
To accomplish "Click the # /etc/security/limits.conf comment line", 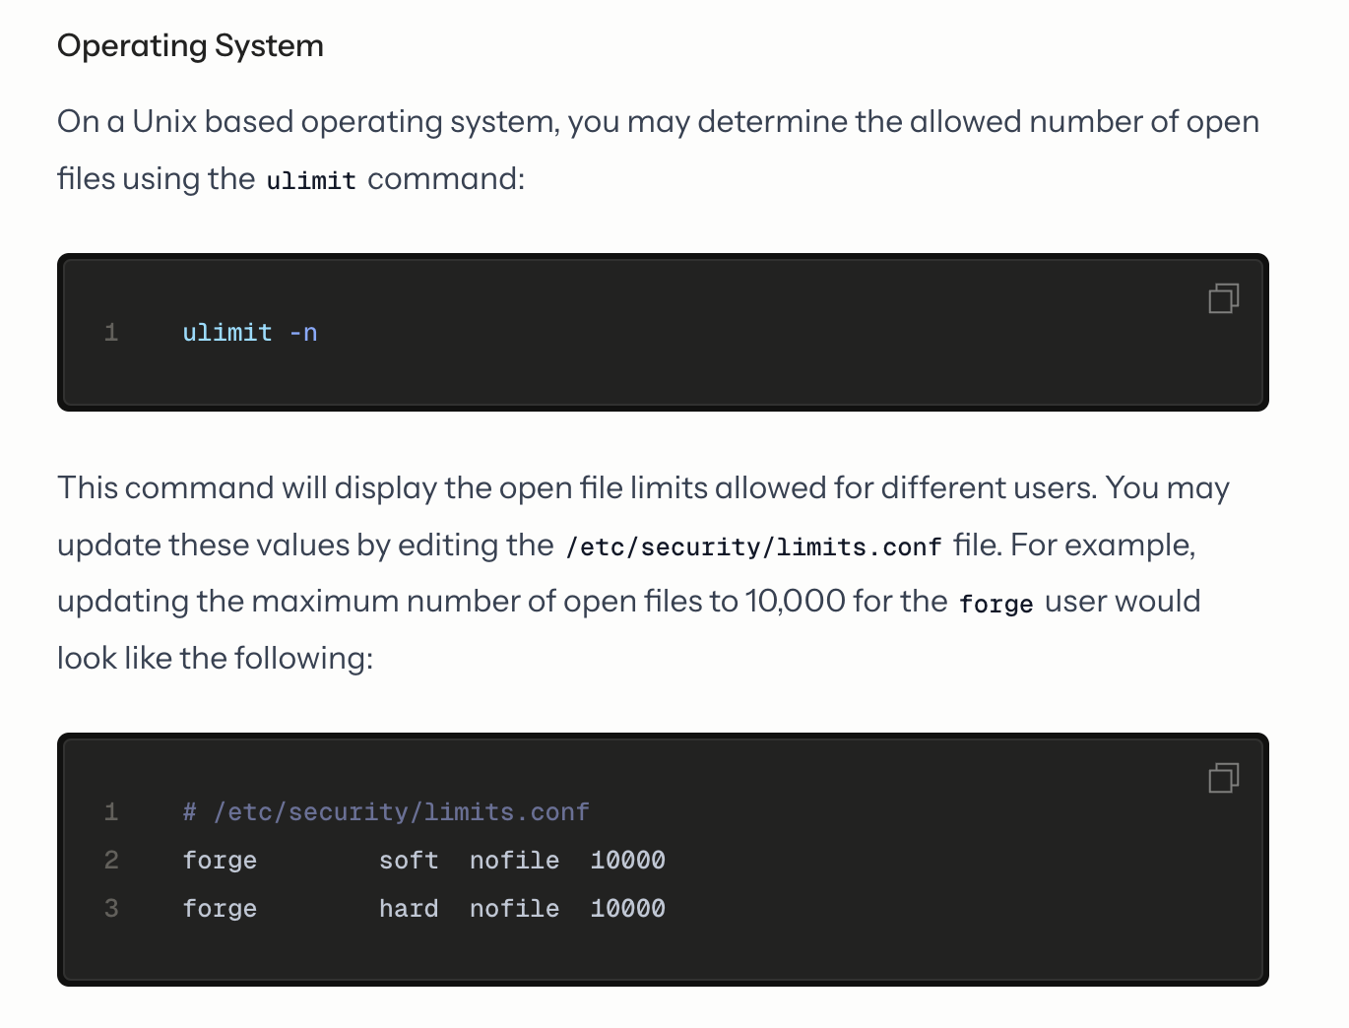I will click(x=386, y=812).
